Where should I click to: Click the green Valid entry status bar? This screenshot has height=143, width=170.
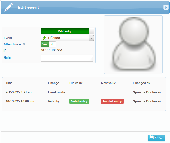[65, 31]
